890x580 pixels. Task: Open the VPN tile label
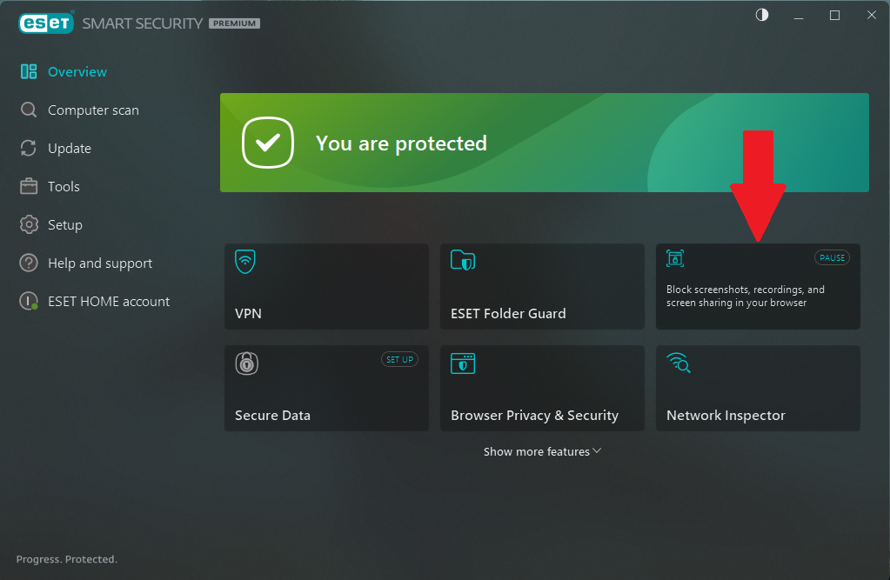248,313
